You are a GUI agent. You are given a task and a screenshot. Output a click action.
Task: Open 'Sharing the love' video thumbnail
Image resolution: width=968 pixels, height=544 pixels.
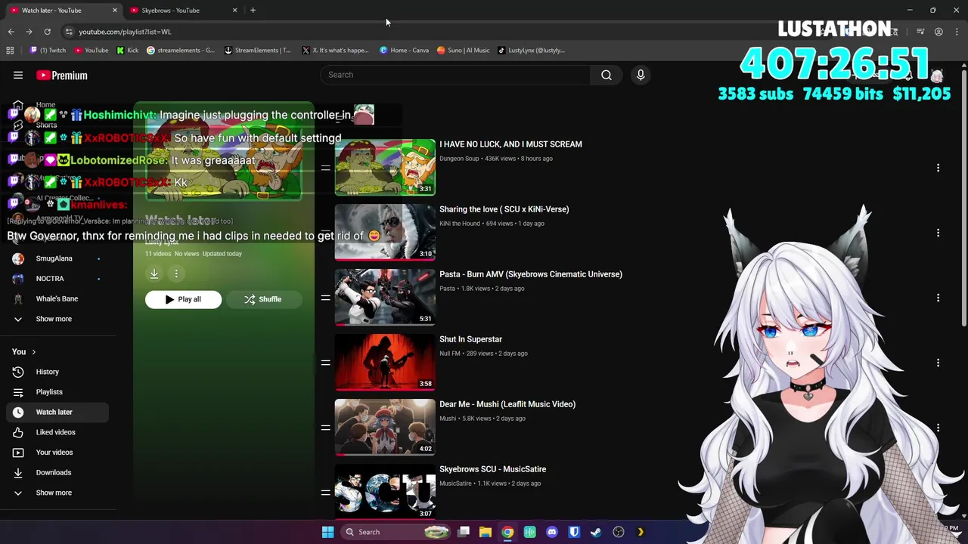pos(385,232)
